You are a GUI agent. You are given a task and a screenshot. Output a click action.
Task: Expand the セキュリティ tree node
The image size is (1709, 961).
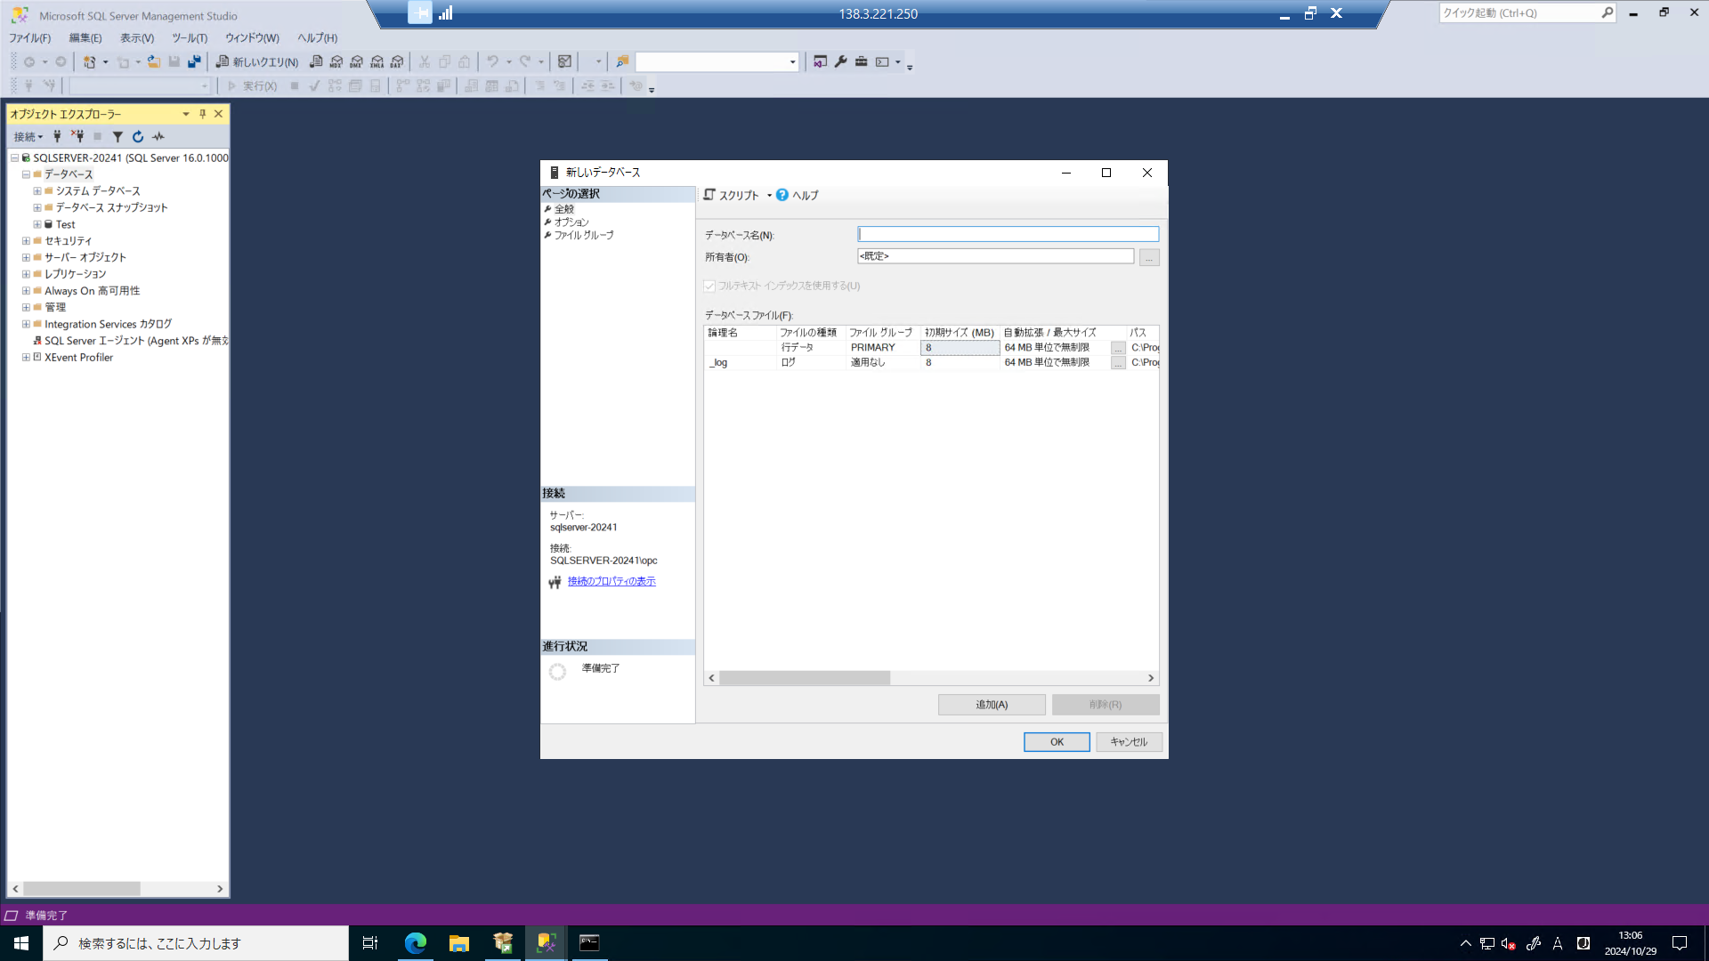tap(26, 240)
